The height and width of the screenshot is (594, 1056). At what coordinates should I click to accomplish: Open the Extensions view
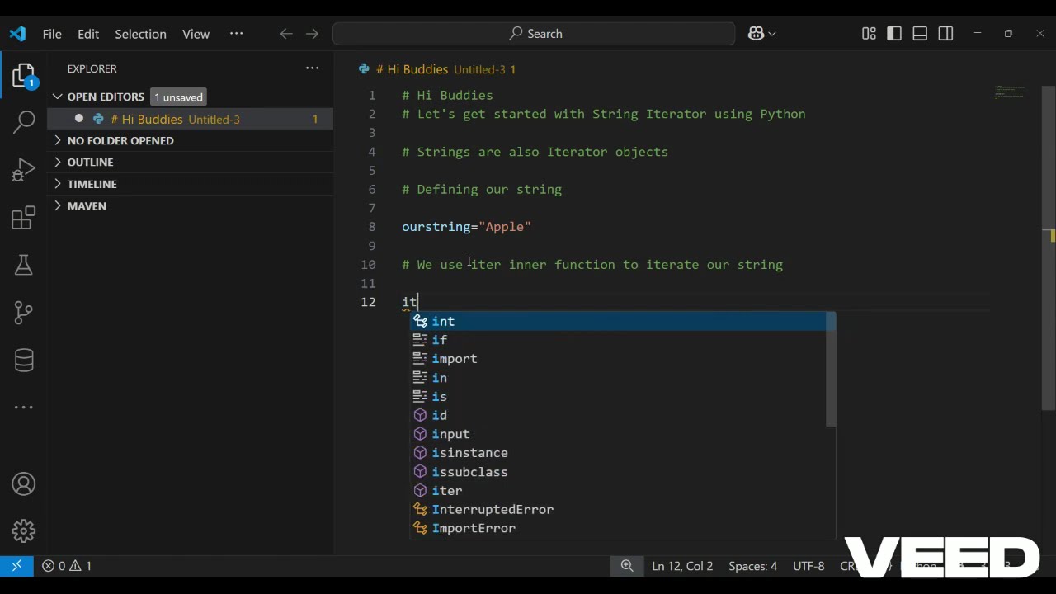click(x=24, y=218)
